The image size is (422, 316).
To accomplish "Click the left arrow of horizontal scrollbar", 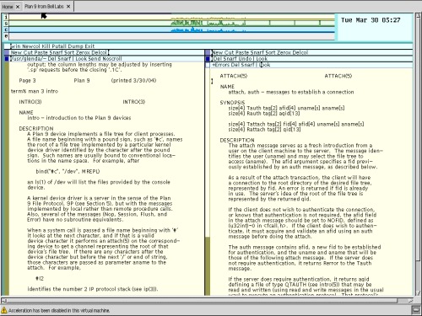I will 4,301.
